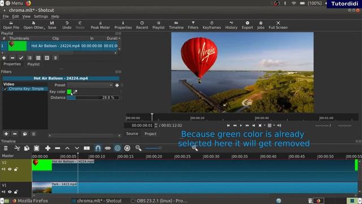Open the Export panel
Viewport: 362px width, 204px height.
pos(247,25)
